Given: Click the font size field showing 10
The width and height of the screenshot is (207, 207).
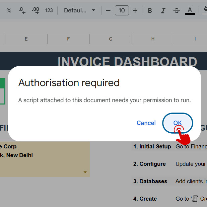Looking at the screenshot, I should [x=122, y=10].
